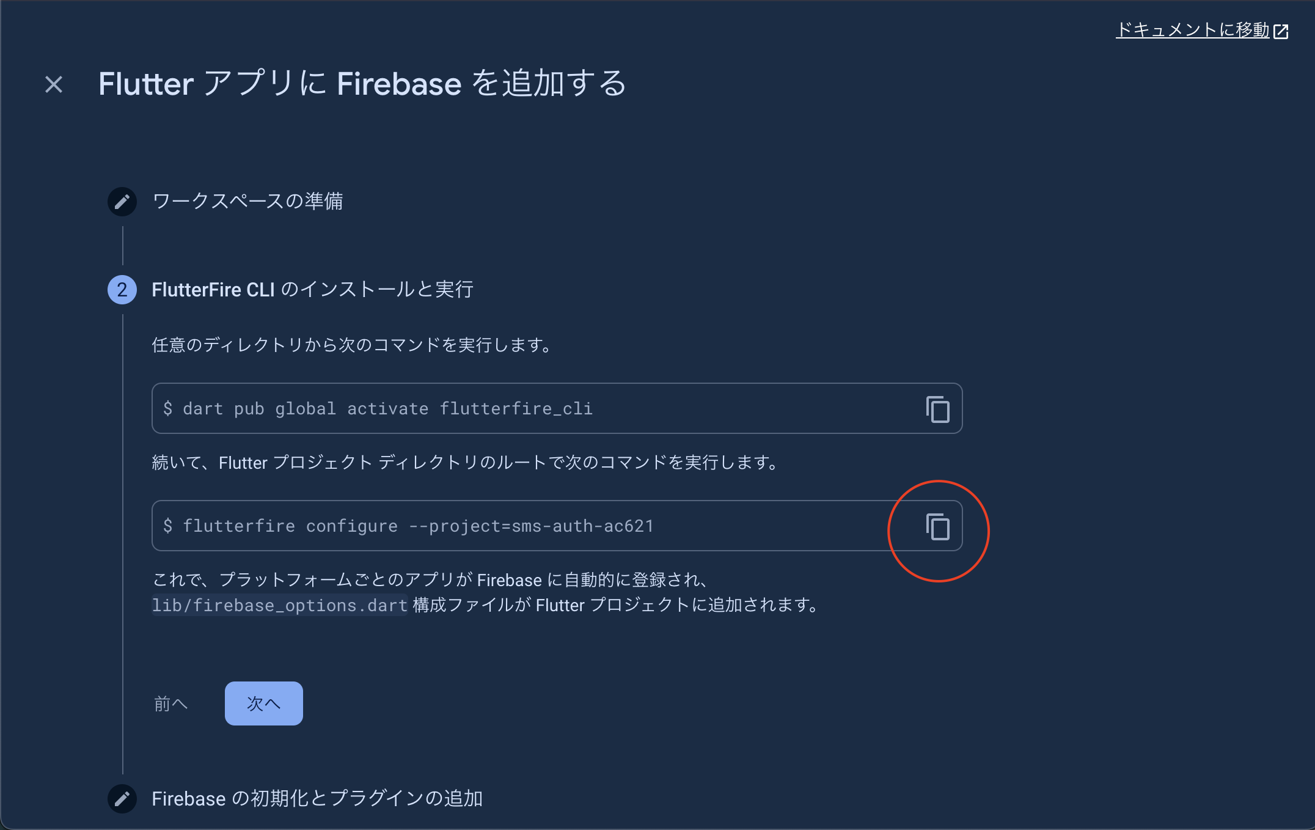Image resolution: width=1315 pixels, height=830 pixels.
Task: Go back using the 前へ link
Action: pos(171,703)
